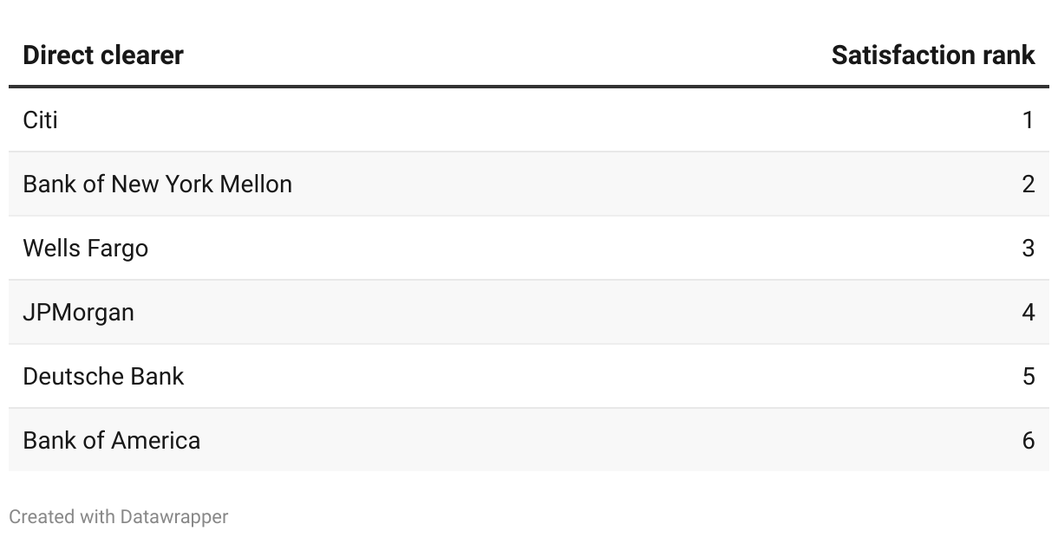The image size is (1058, 537).
Task: Click rank 1 value for Citi
Action: coord(1029,120)
